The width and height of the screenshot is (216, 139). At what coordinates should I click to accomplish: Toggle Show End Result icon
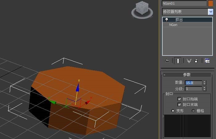tap(178, 61)
